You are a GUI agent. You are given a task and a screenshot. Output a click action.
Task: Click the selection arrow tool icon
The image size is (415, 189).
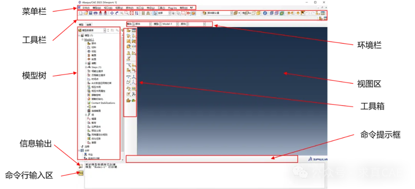pos(155,13)
